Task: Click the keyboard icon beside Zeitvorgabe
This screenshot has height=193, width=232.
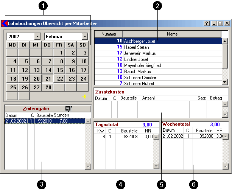Action: tap(68, 109)
